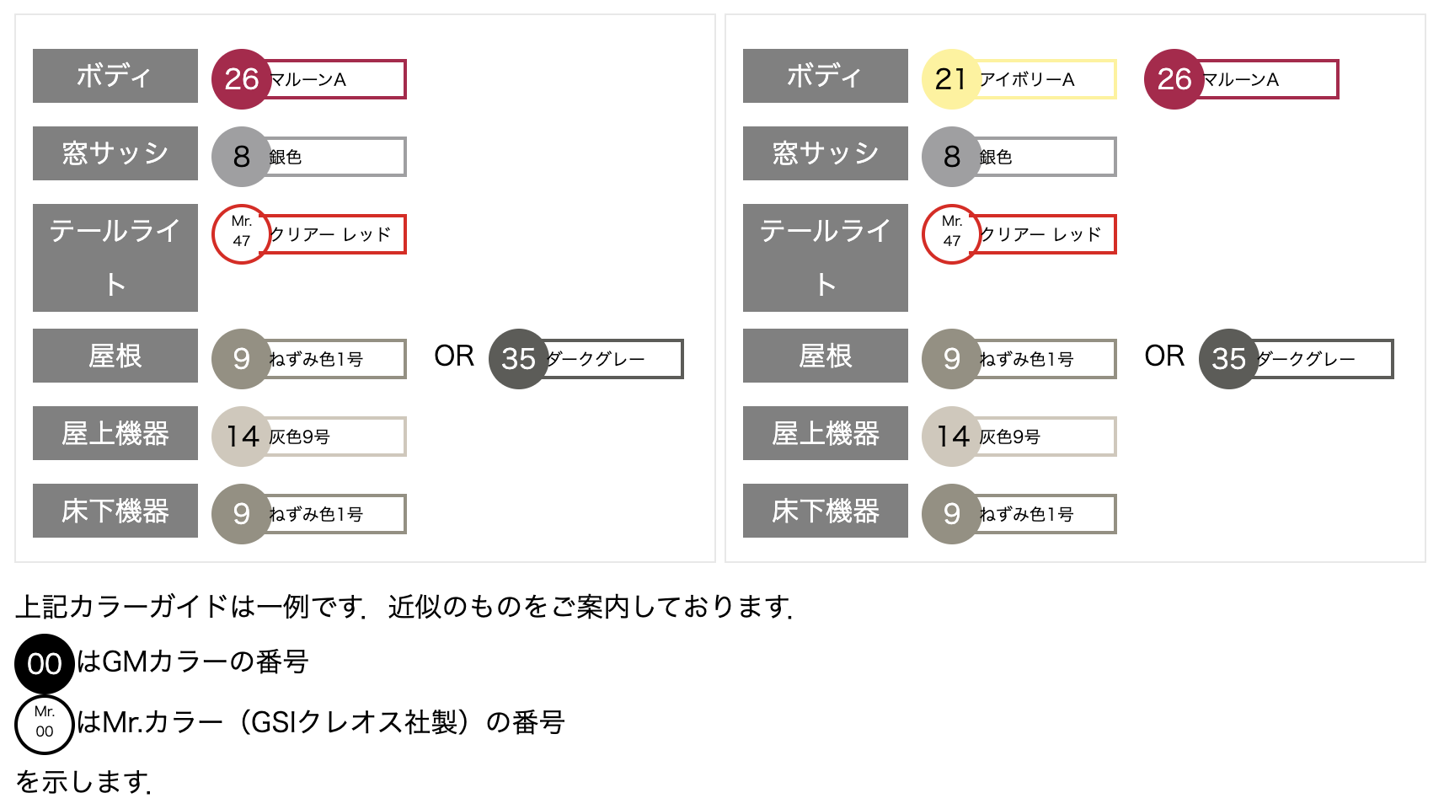Click the ボディ label in left panel
The height and width of the screenshot is (809, 1444).
click(x=115, y=76)
